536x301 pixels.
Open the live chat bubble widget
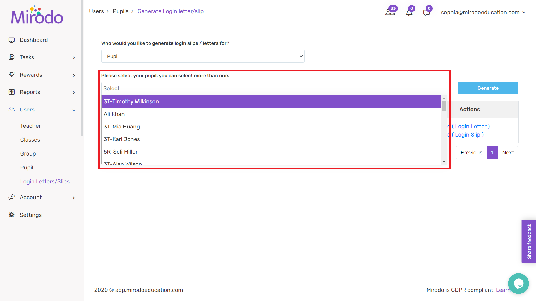[518, 283]
